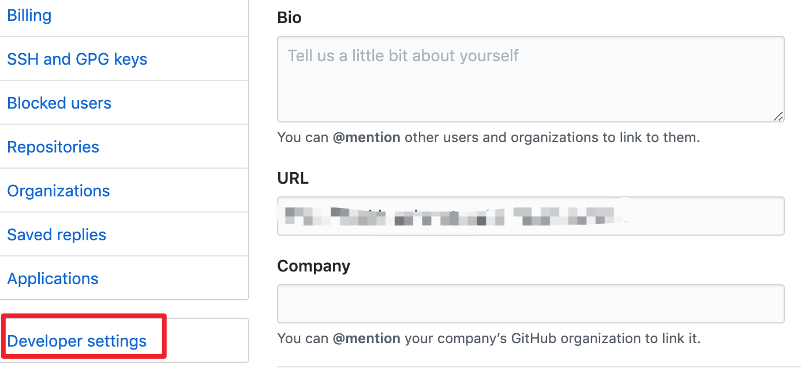Screen dimensions: 801x372
Task: Open the Blocked users section
Action: click(x=59, y=103)
